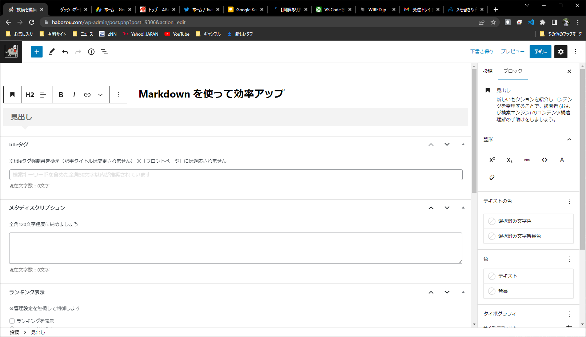Apply italic formatting in block toolbar
Screen dimensions: 586x337
[74, 95]
